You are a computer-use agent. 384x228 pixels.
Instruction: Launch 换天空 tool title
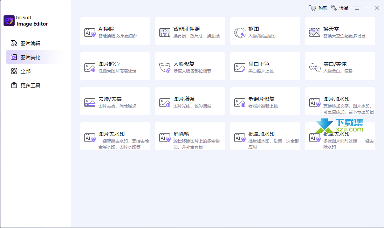pos(331,29)
